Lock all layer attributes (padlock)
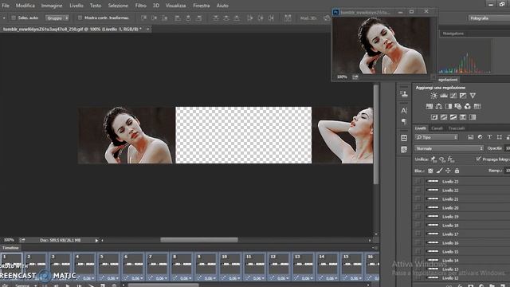This screenshot has width=510, height=287. coord(457,171)
